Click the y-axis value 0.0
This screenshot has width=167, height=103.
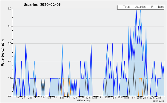[9, 96]
